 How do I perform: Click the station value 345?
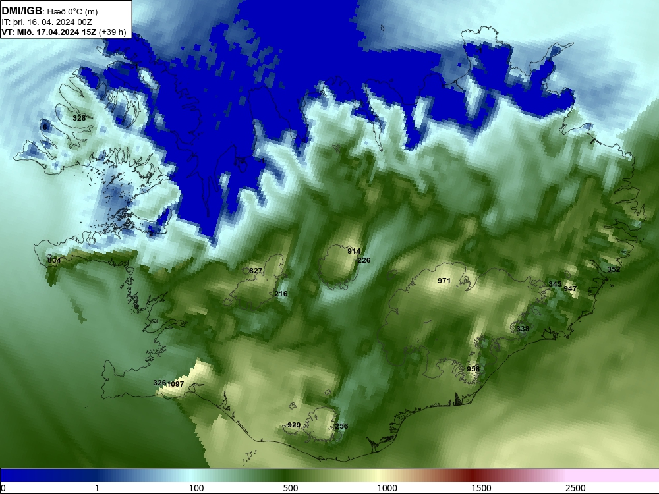(x=555, y=285)
